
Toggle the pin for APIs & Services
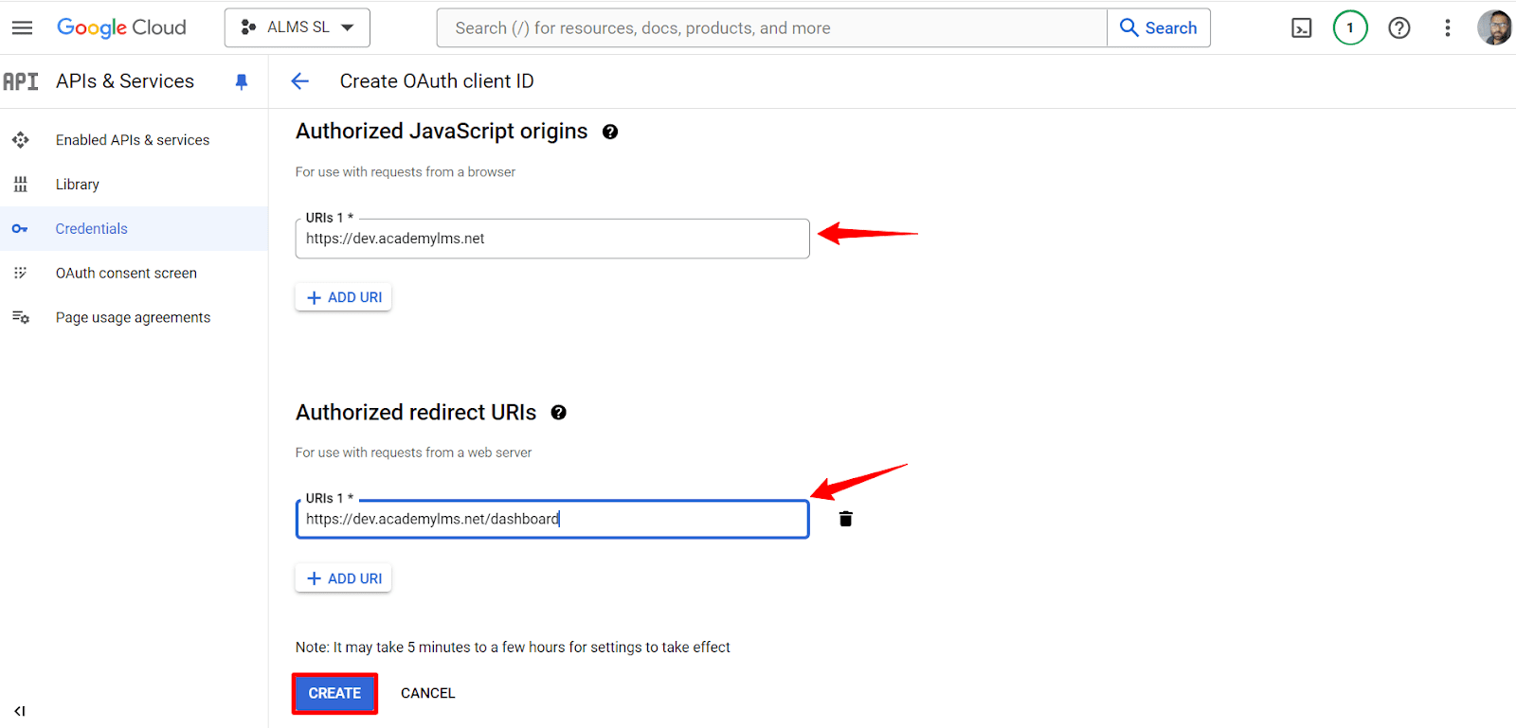pos(242,82)
